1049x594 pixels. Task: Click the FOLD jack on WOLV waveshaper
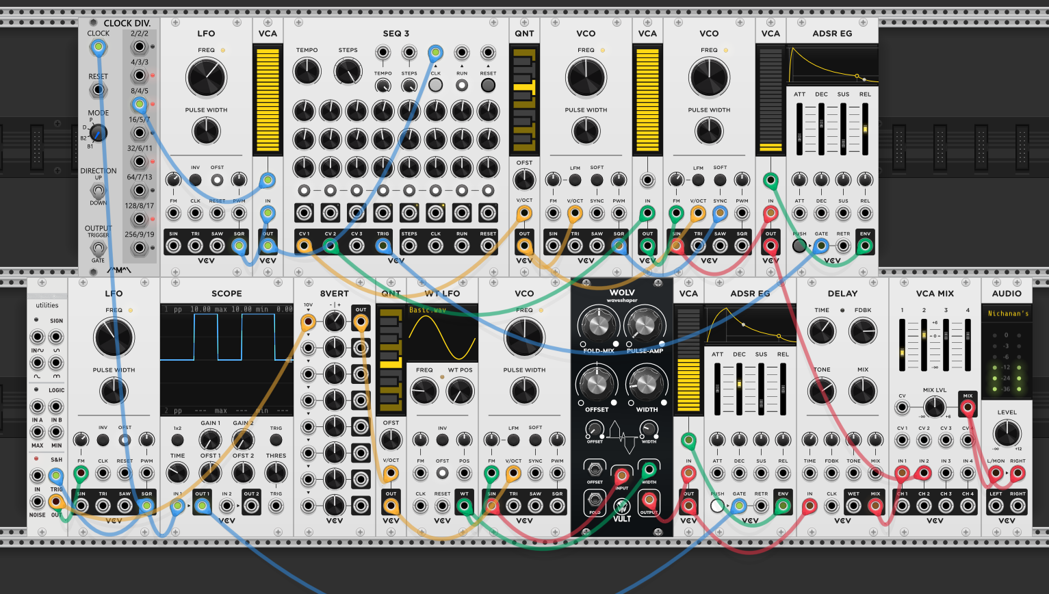[x=595, y=500]
